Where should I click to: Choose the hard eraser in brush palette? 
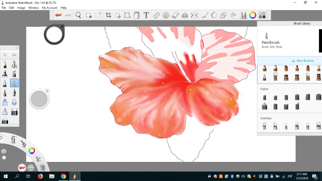[14, 112]
